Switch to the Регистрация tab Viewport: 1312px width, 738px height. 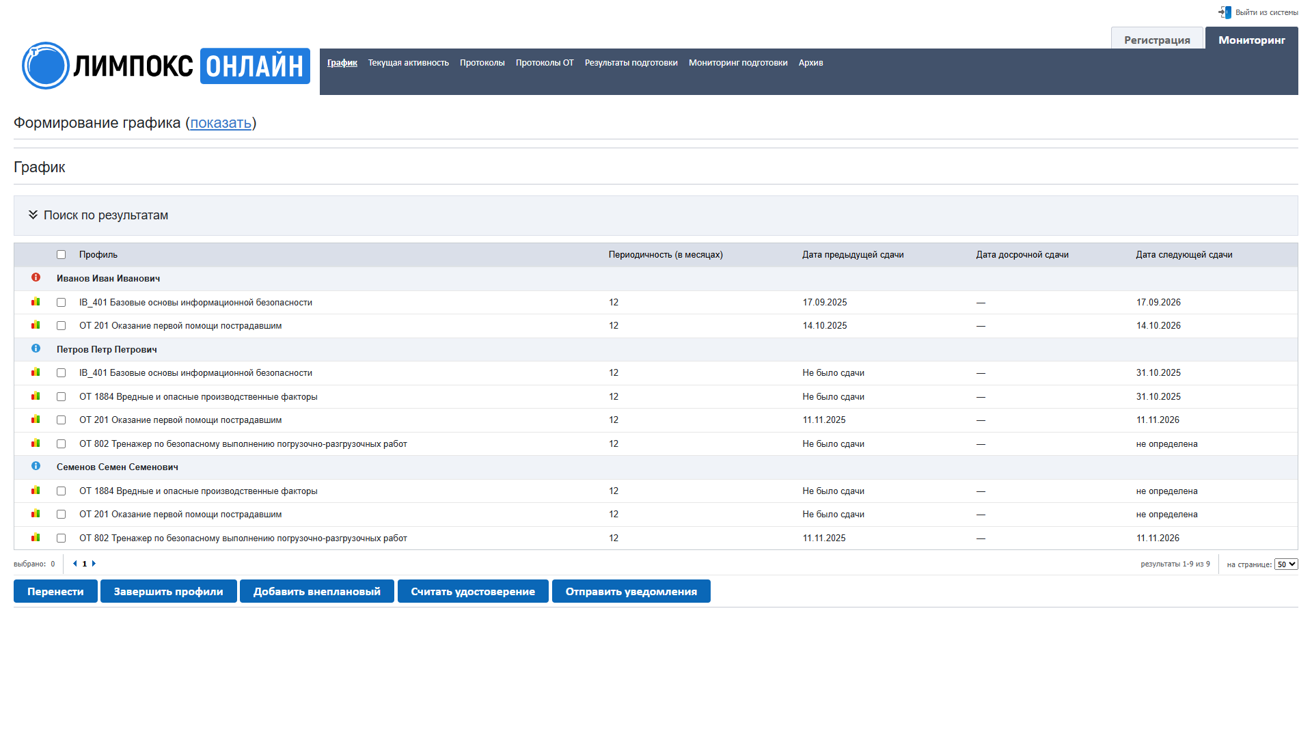click(x=1156, y=40)
